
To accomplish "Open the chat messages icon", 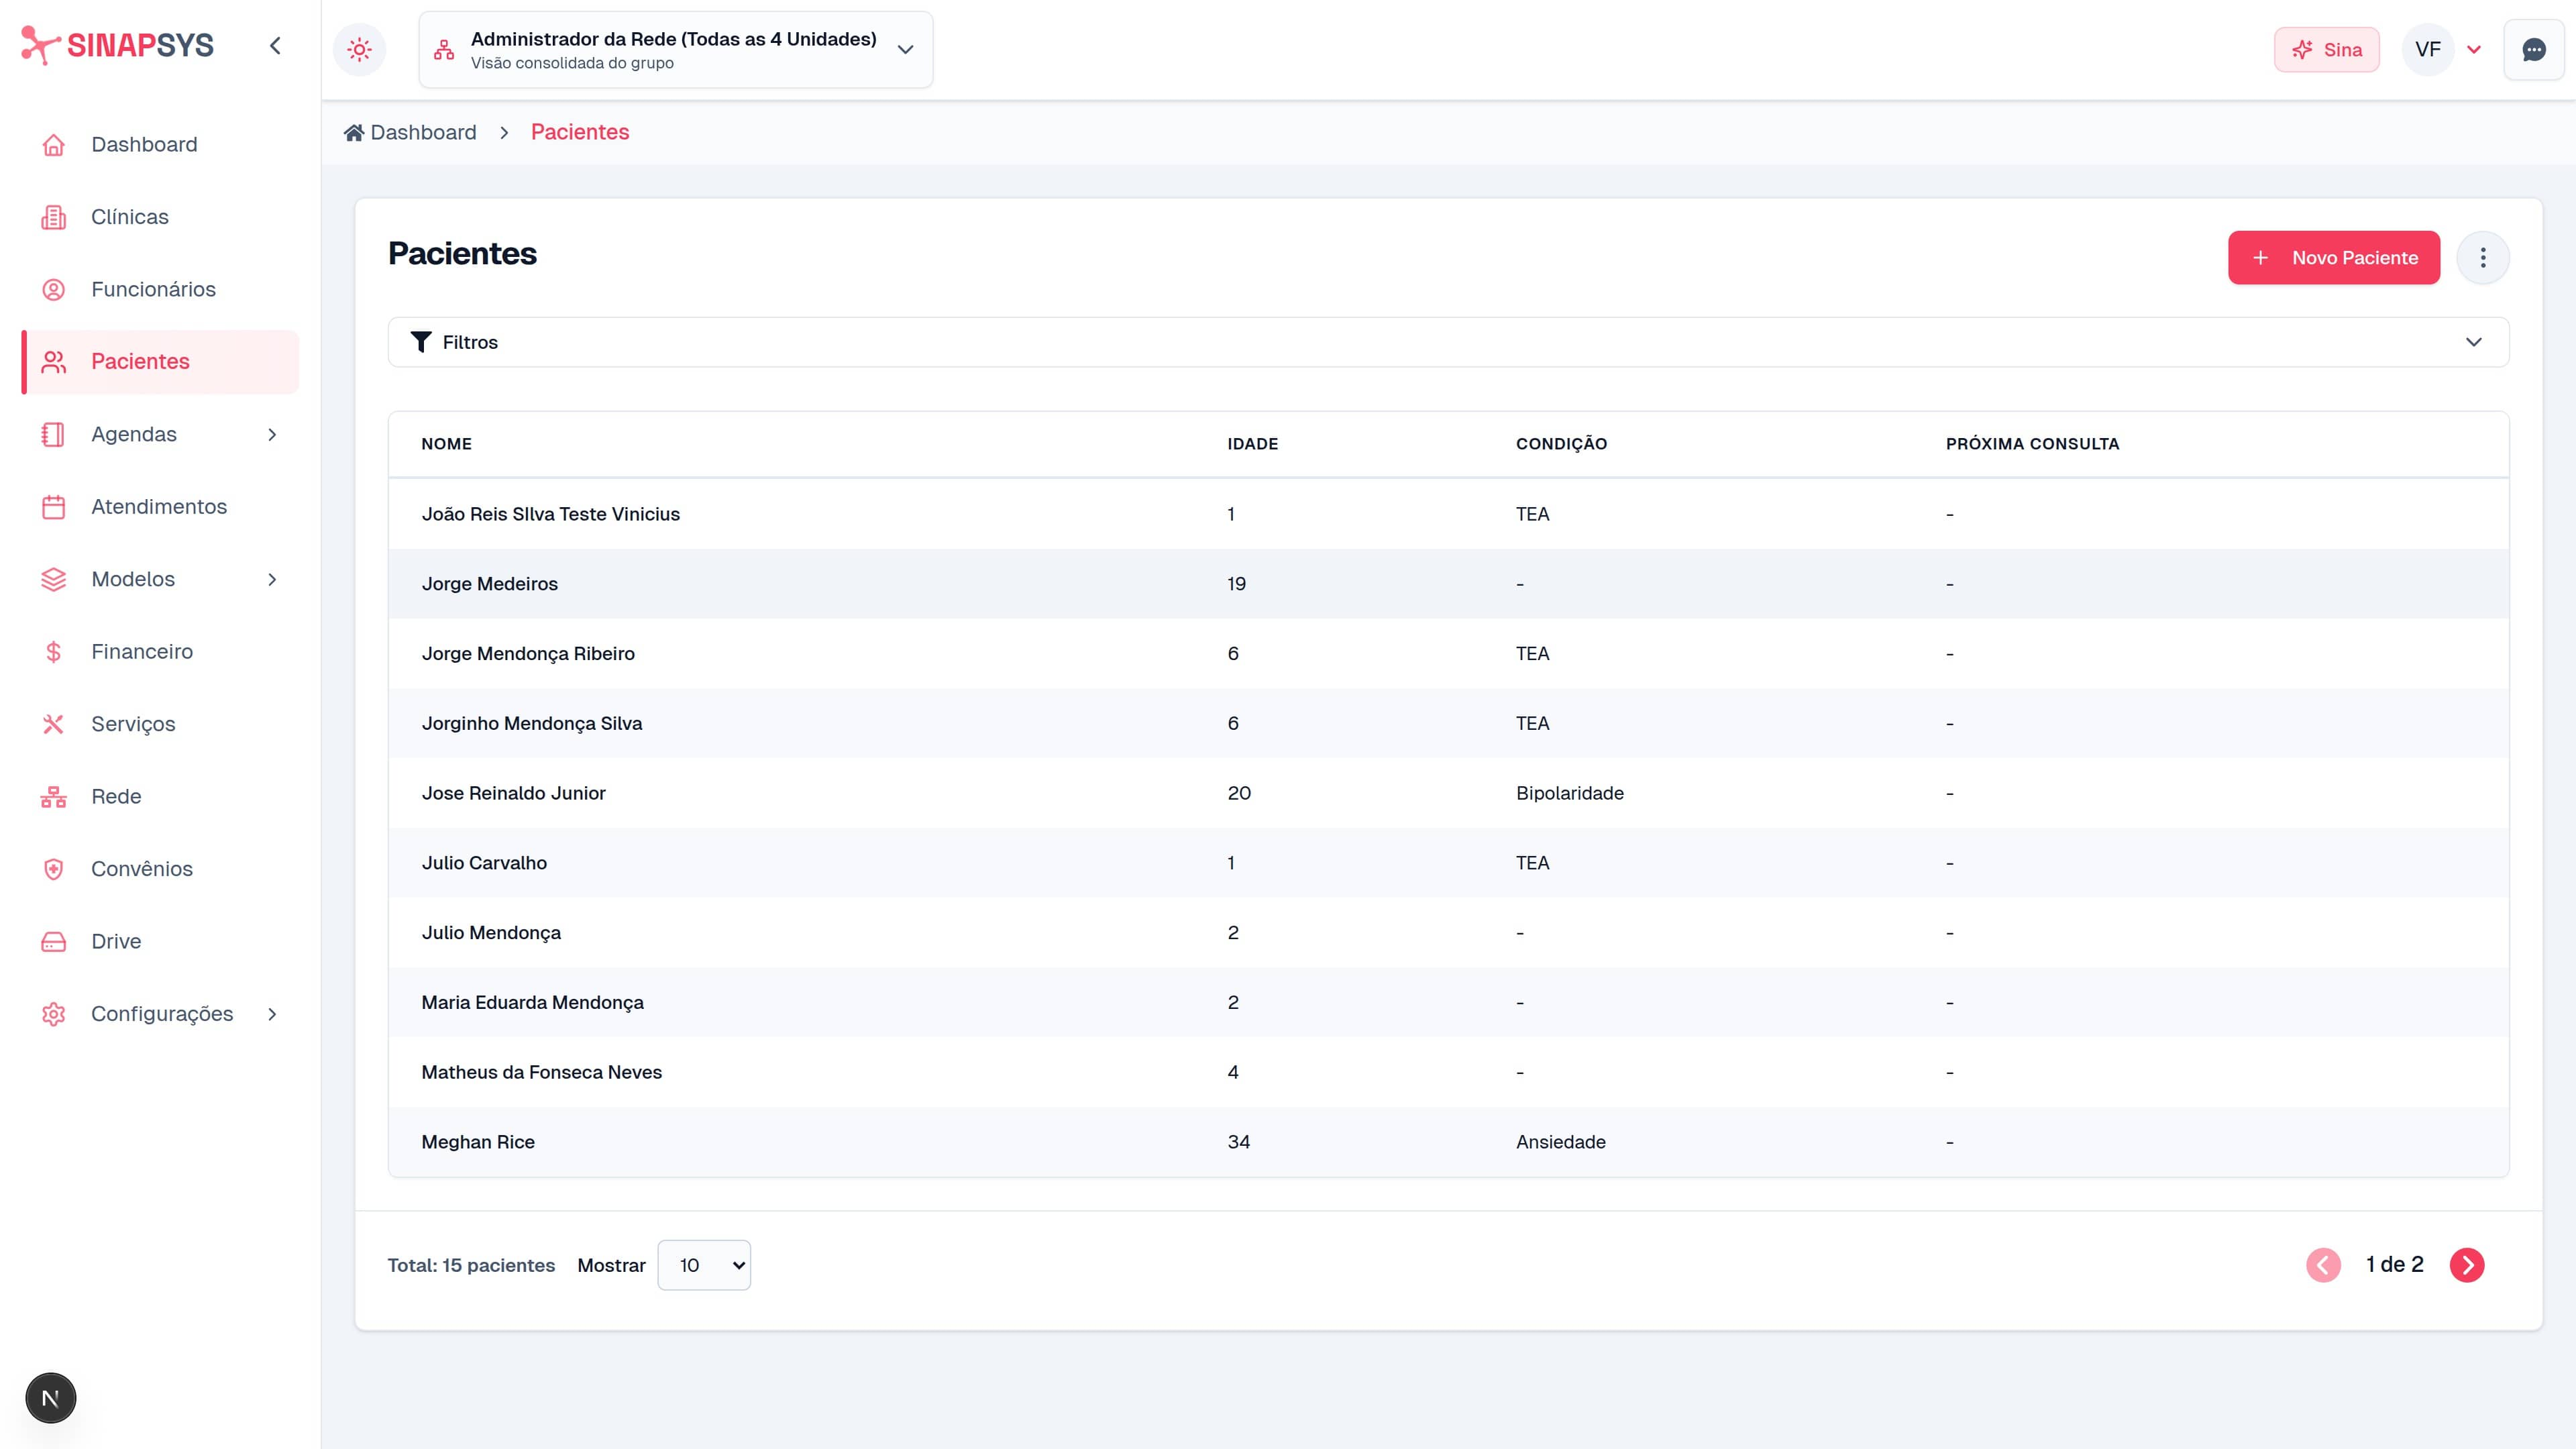I will click(2533, 49).
